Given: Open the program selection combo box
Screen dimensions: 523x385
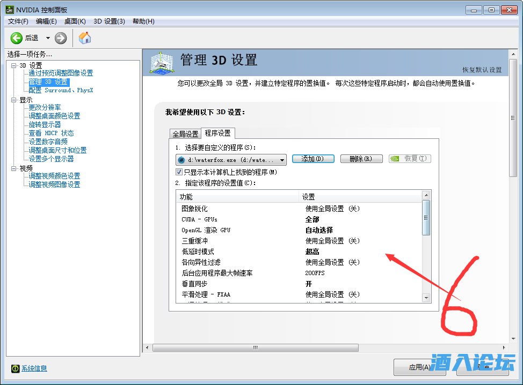Looking at the screenshot, I should tap(231, 160).
